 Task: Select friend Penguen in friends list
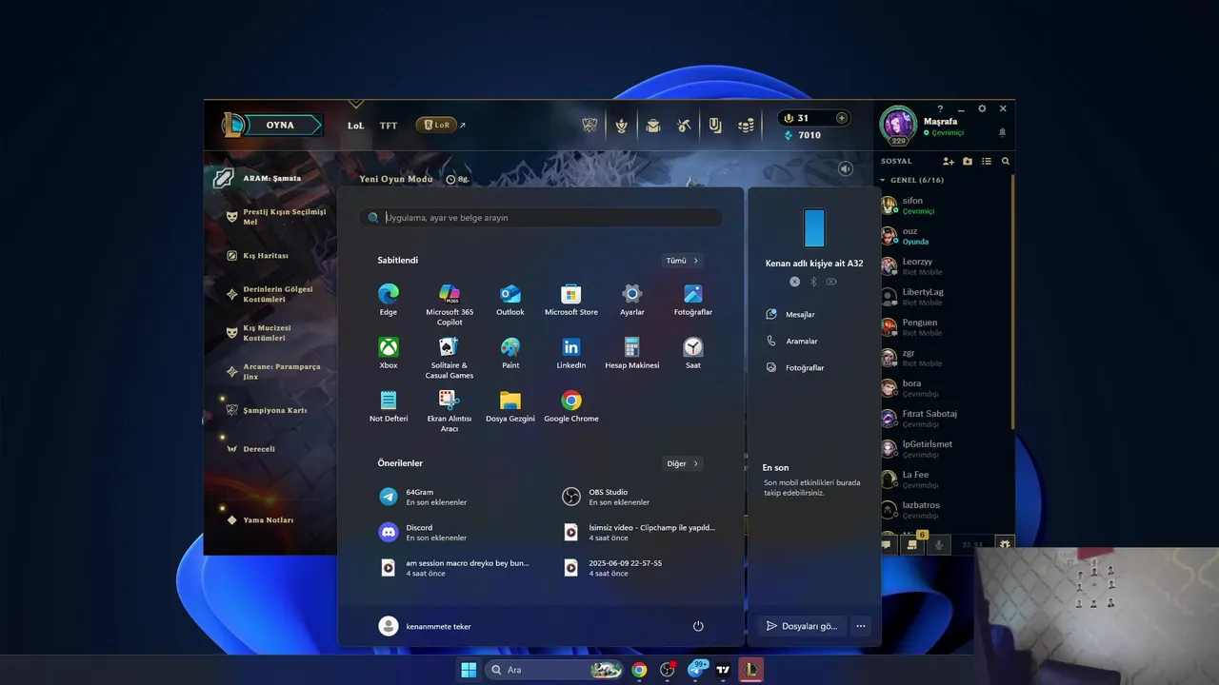pyautogui.click(x=943, y=327)
